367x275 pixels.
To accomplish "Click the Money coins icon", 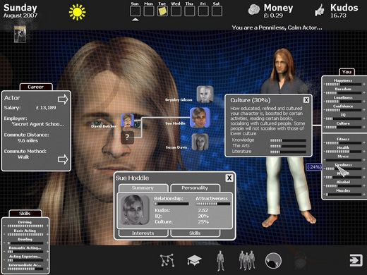I will (x=254, y=10).
